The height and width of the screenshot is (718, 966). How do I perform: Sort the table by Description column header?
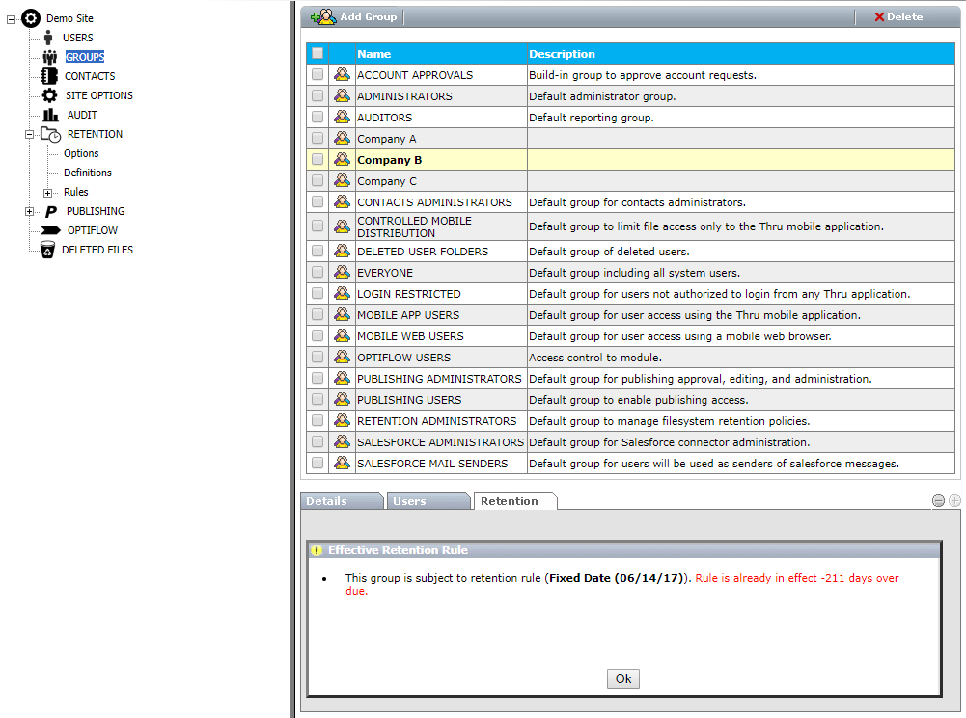(563, 54)
